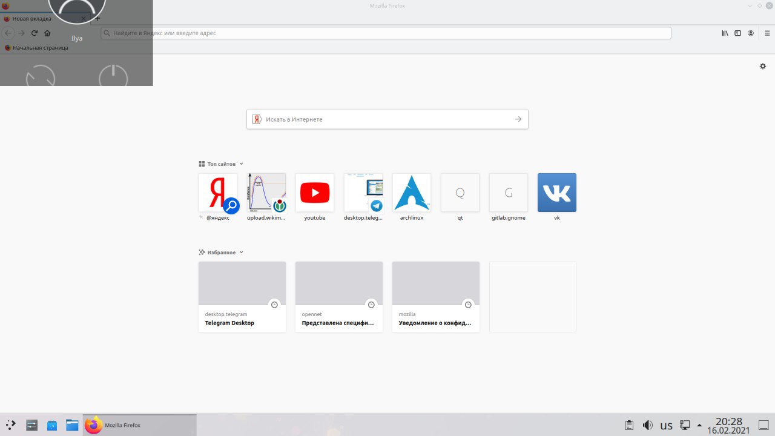
Task: Open the Firefox hamburger menu
Action: coord(767,33)
